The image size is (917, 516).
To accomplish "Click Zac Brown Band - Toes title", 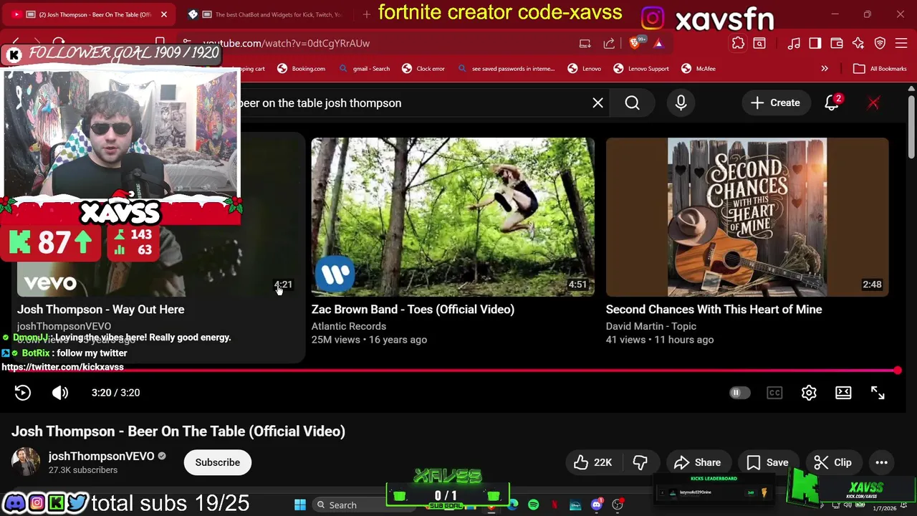I will point(413,310).
